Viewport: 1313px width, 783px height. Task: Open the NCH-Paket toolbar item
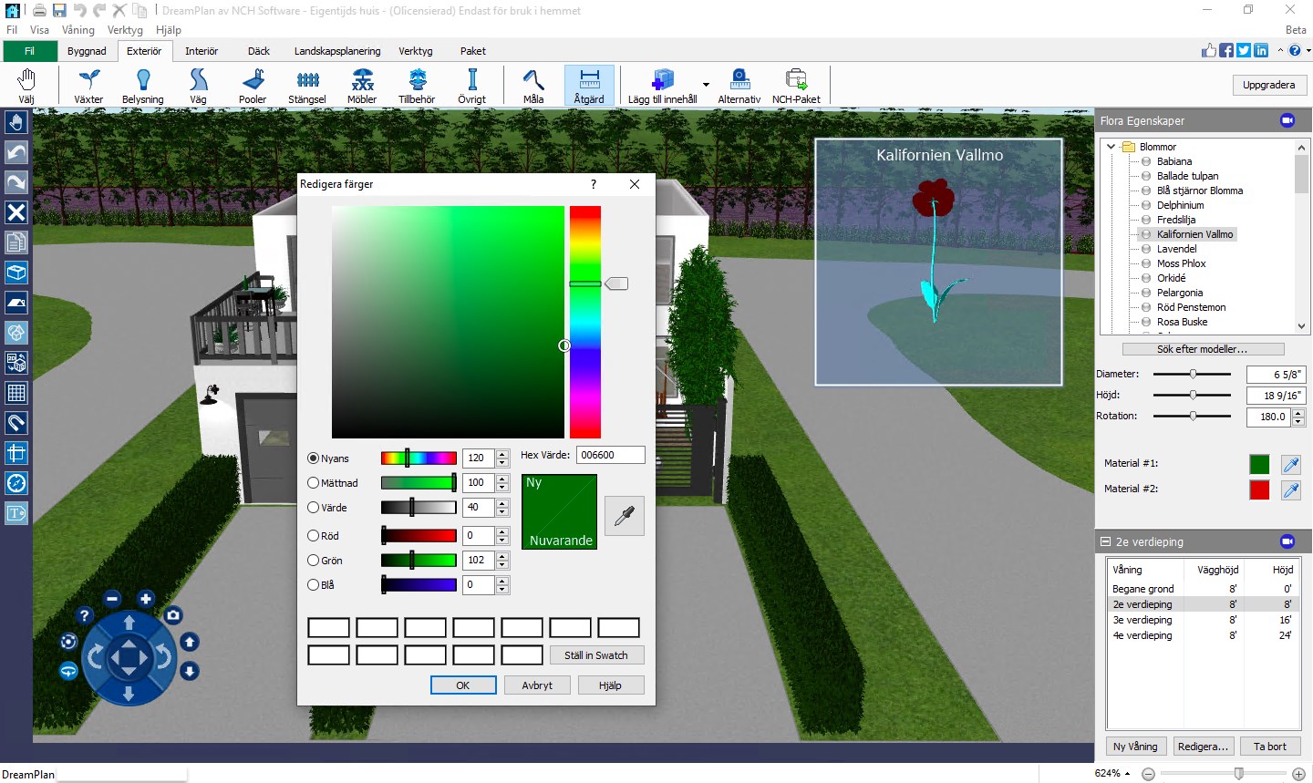[x=796, y=85]
